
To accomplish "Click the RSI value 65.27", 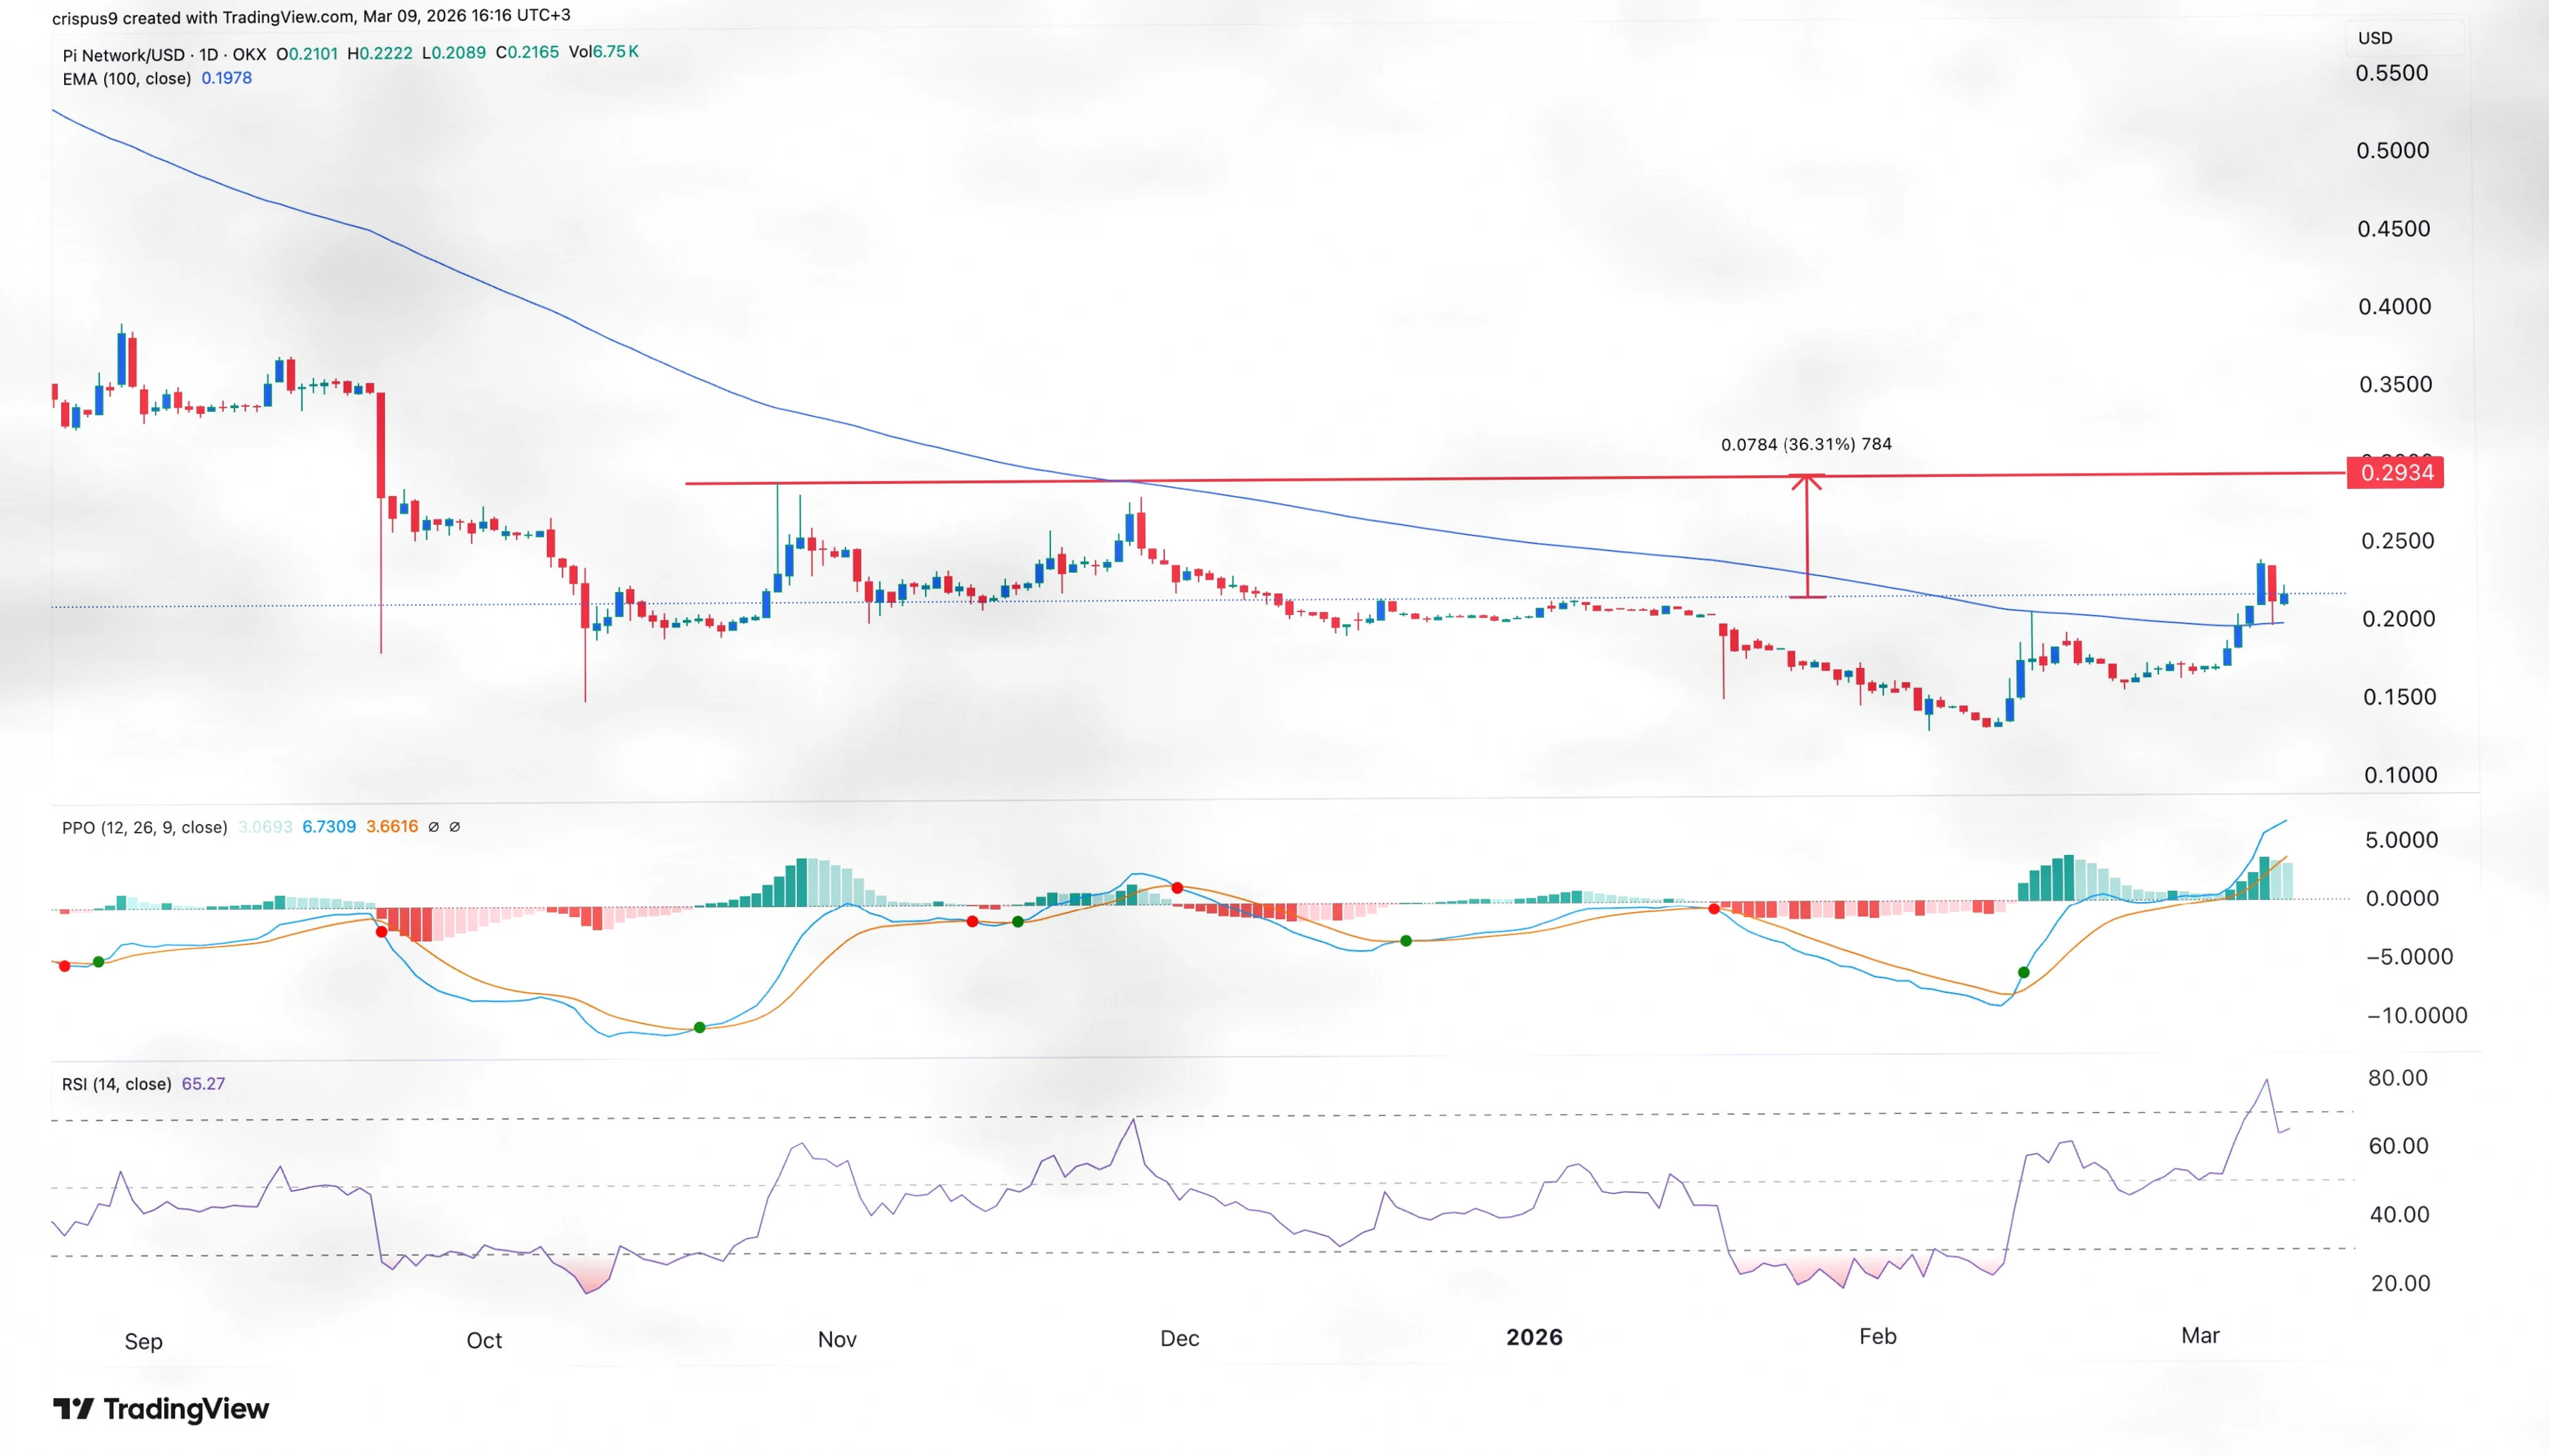I will [203, 1084].
